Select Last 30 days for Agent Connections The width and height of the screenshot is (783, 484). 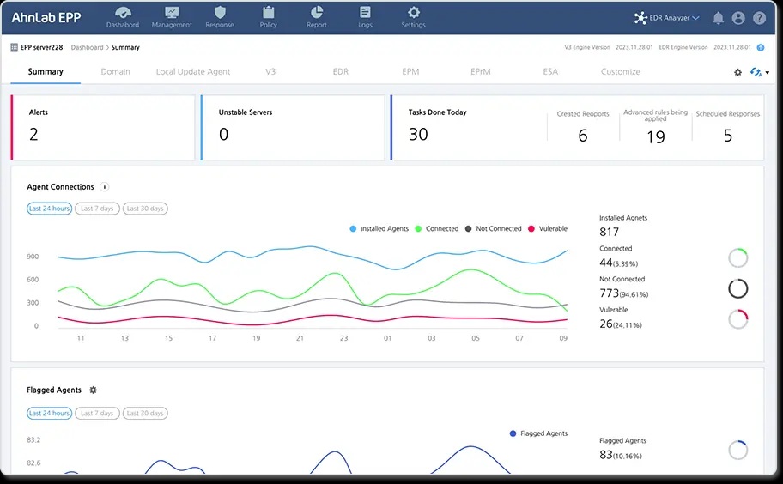click(x=145, y=209)
